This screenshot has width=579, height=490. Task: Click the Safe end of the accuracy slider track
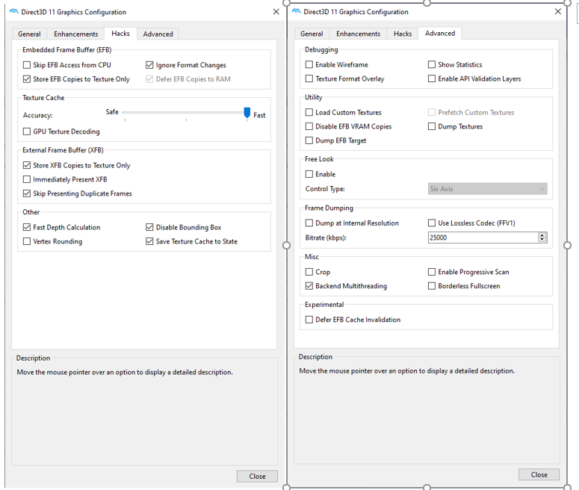coord(125,112)
